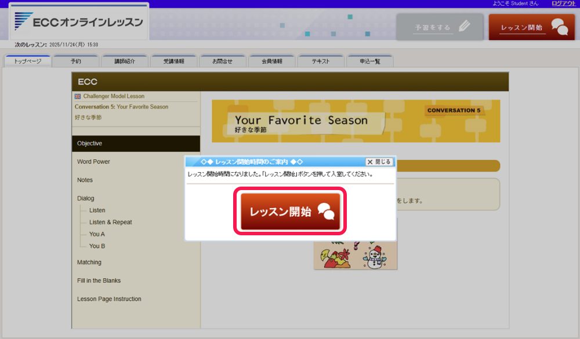Select the 受講情報 tab
This screenshot has height=339, width=580.
pyautogui.click(x=174, y=61)
